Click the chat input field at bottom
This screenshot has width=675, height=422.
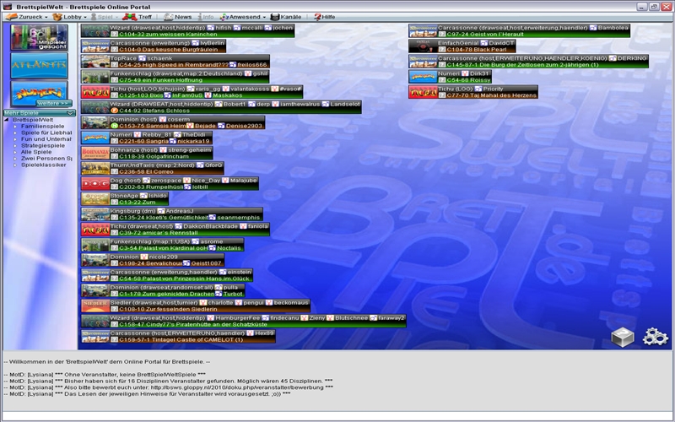(337, 417)
